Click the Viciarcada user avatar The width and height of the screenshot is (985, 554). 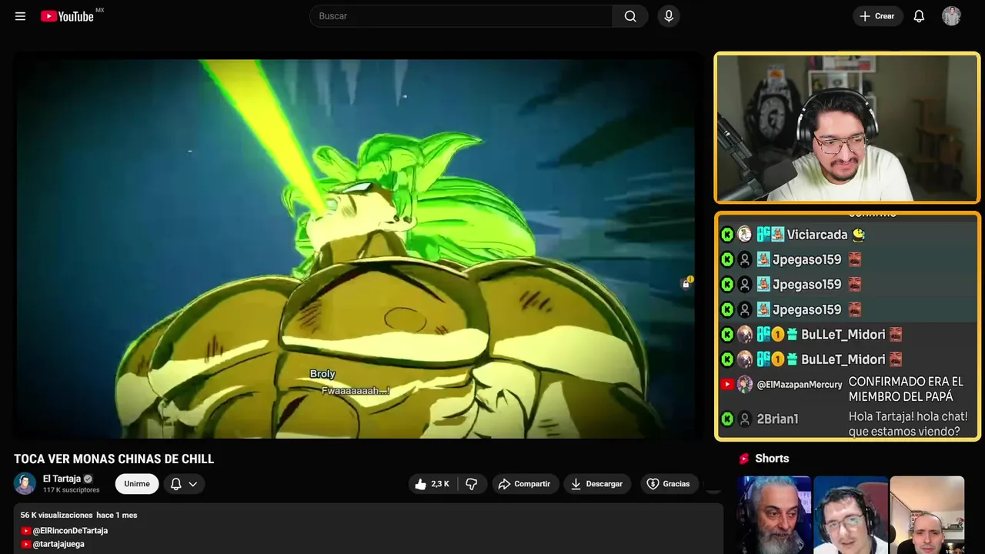coord(745,235)
